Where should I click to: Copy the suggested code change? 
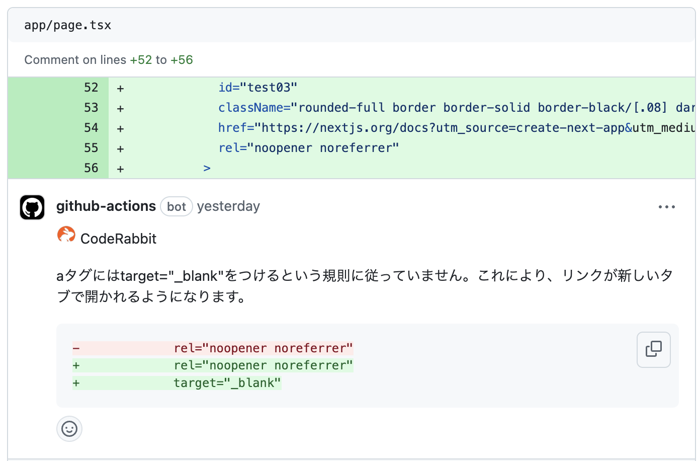pos(653,349)
